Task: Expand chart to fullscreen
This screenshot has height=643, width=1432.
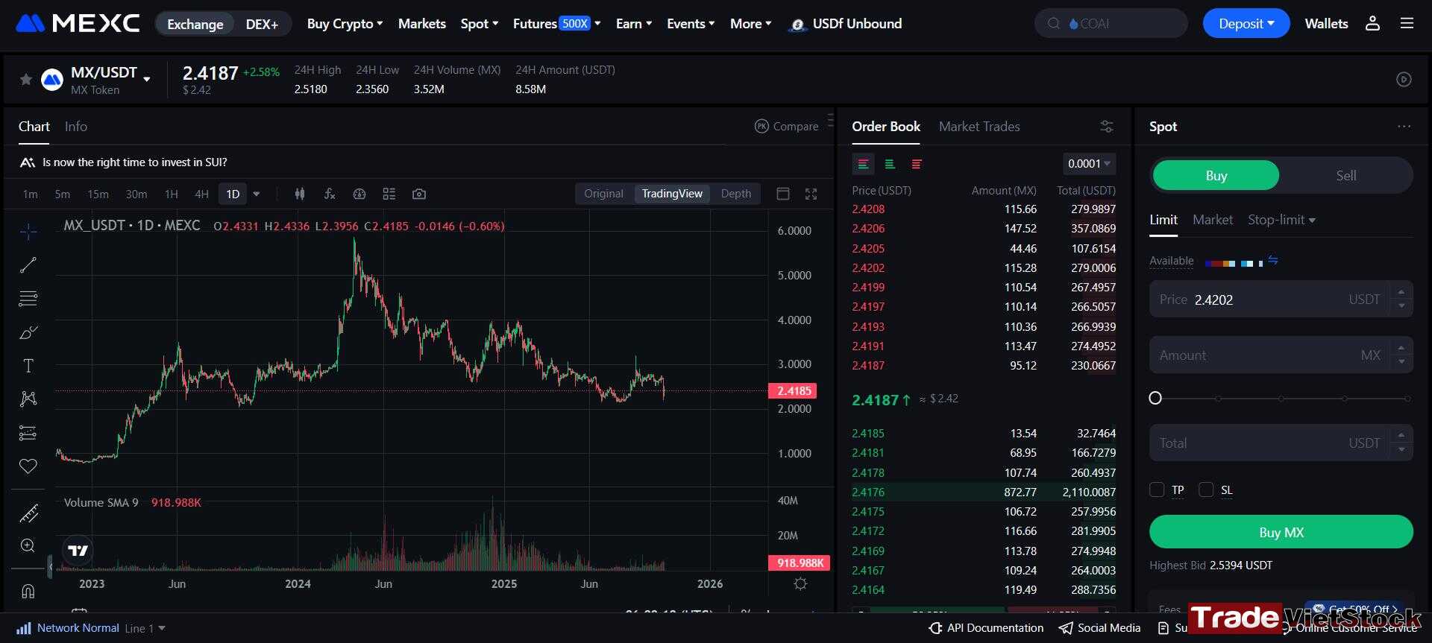Action: pyautogui.click(x=811, y=194)
